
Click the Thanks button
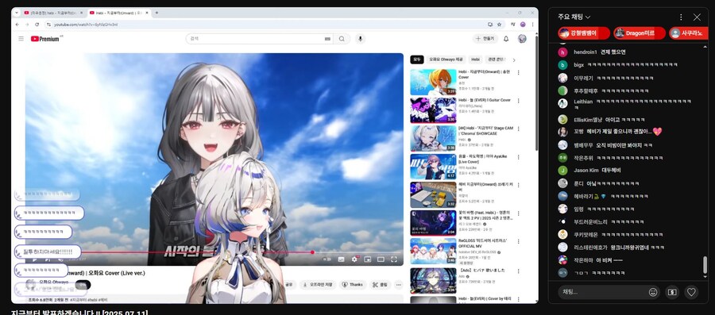click(352, 285)
